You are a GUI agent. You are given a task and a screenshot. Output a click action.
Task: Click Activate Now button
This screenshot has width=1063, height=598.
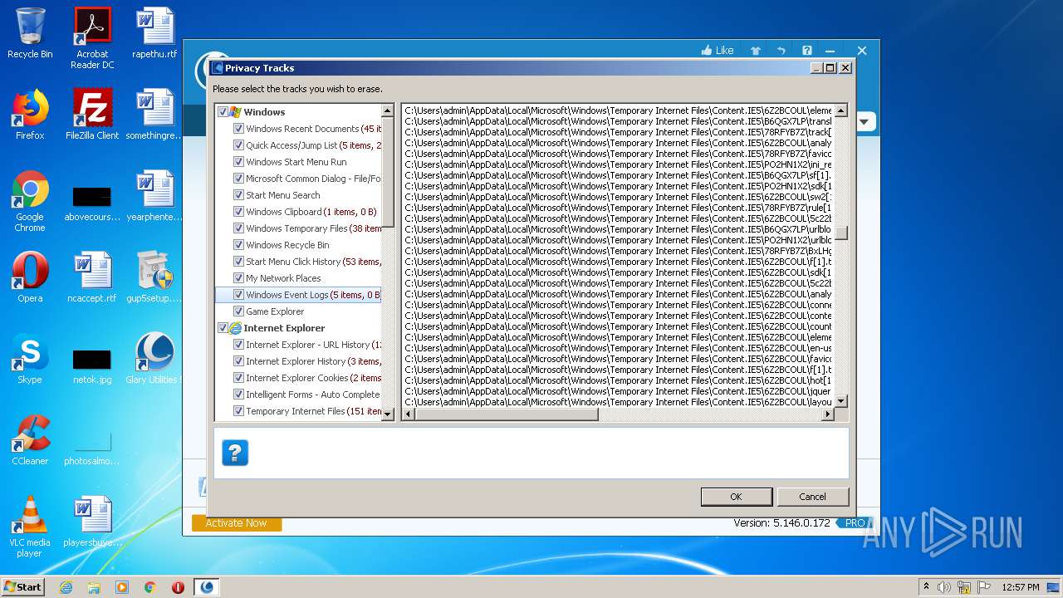pyautogui.click(x=237, y=523)
